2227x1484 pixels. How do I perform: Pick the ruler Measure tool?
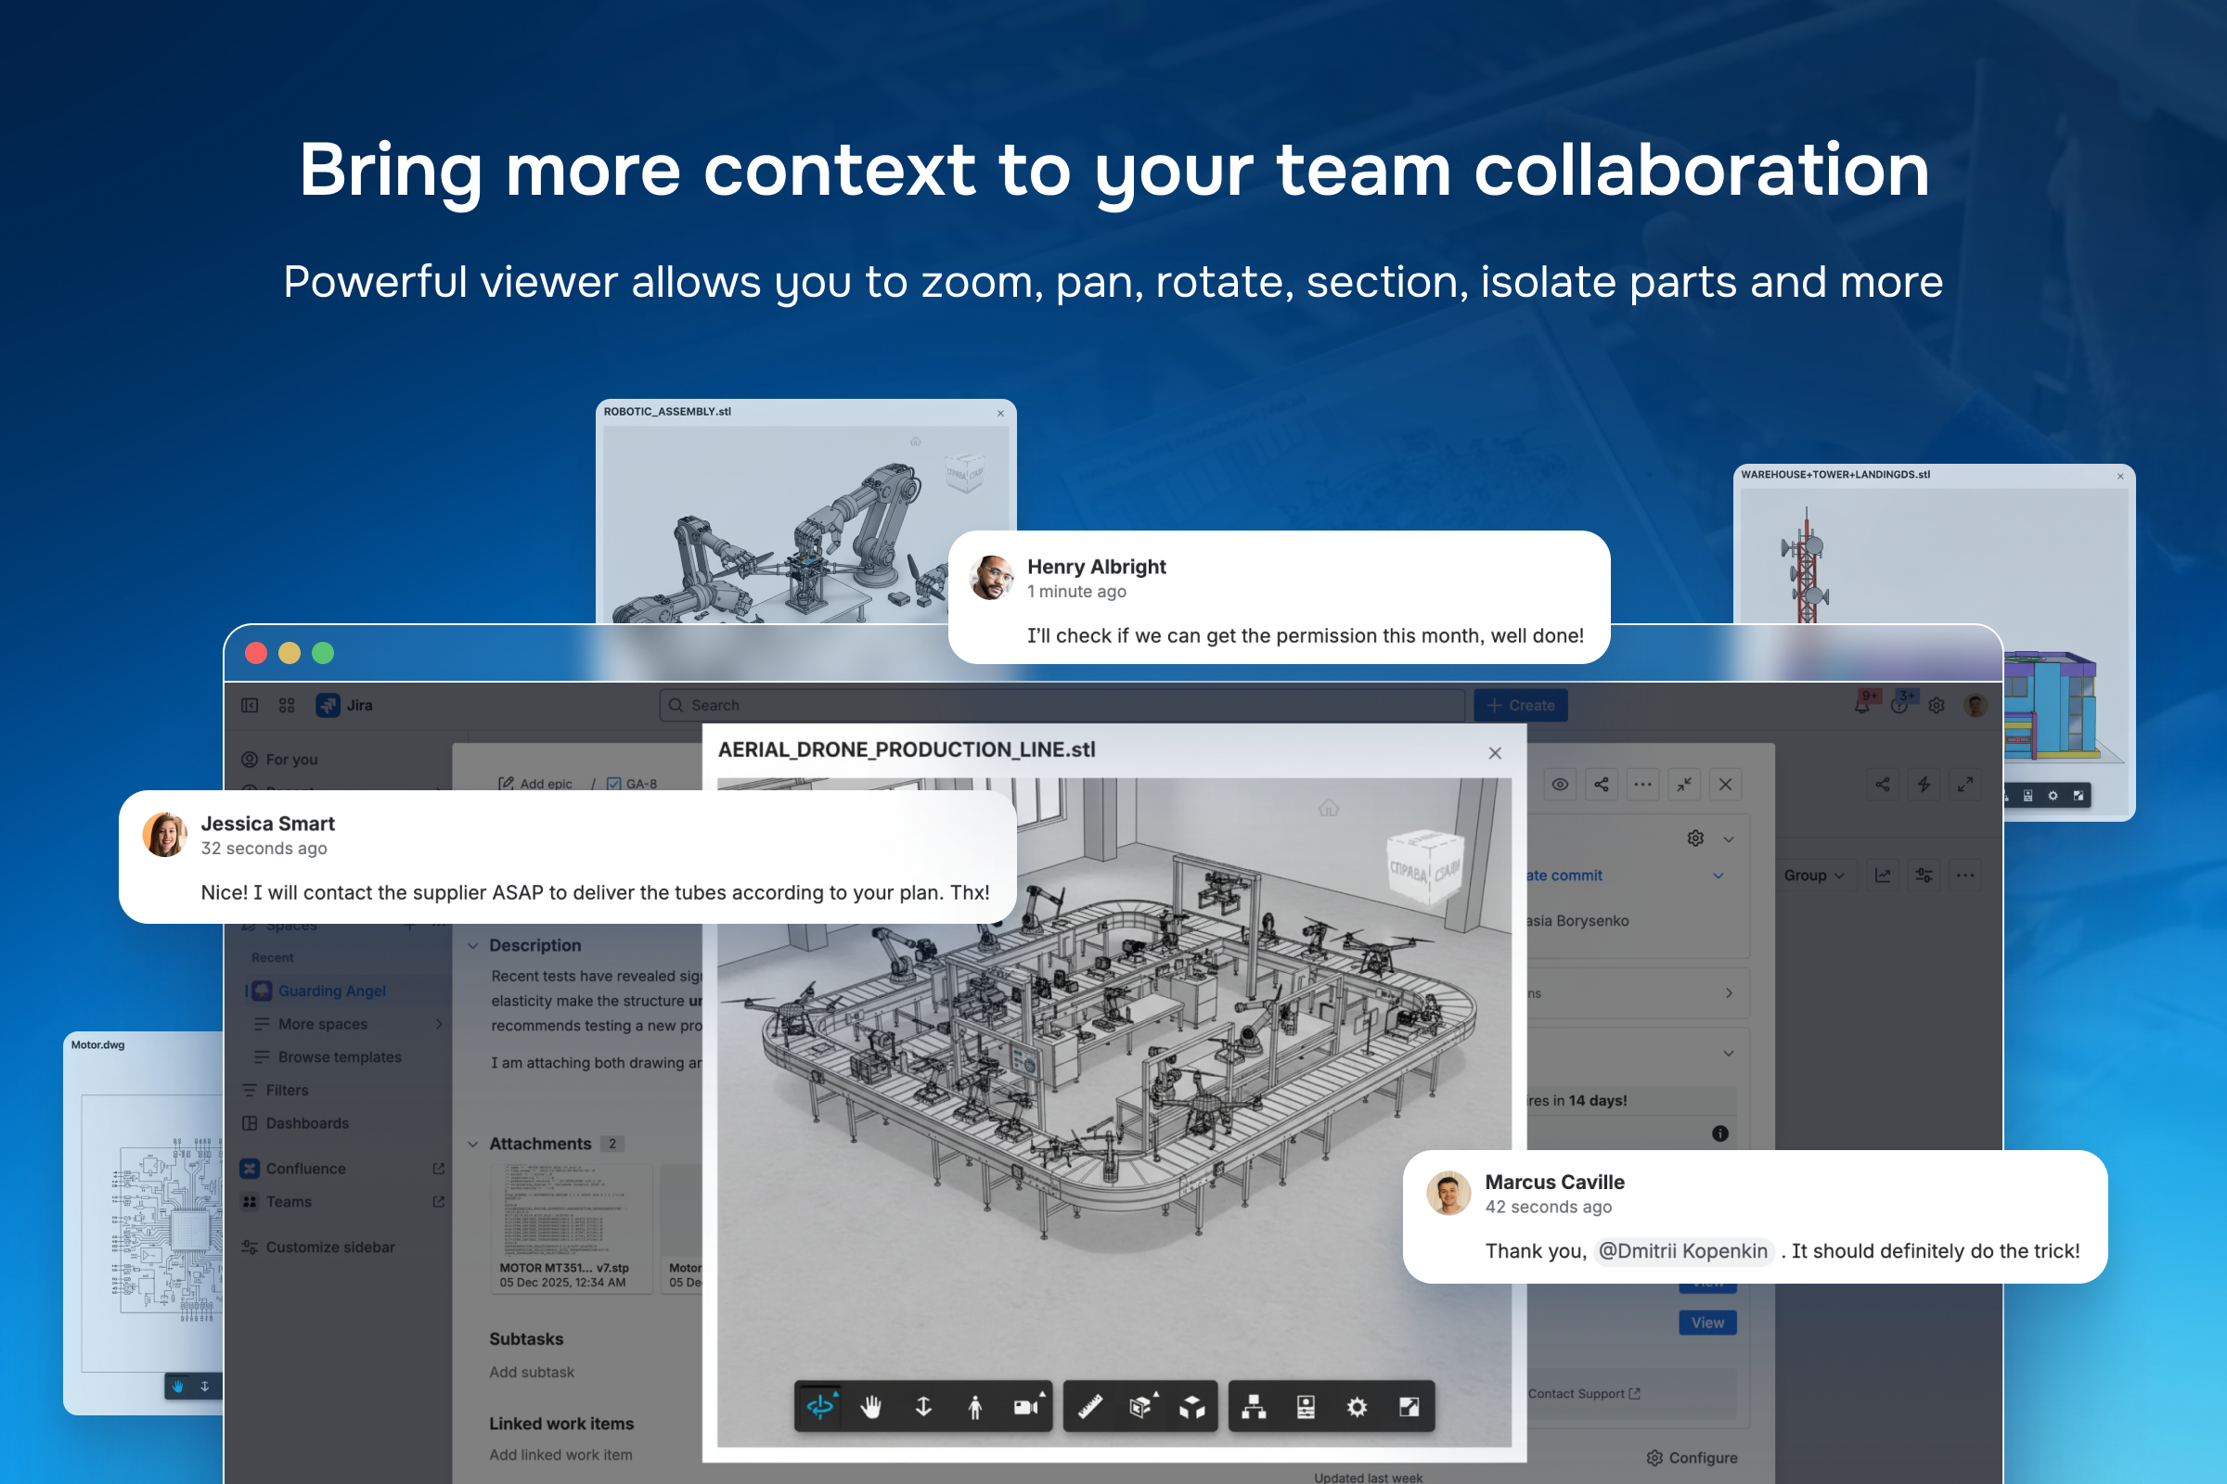[x=1089, y=1407]
